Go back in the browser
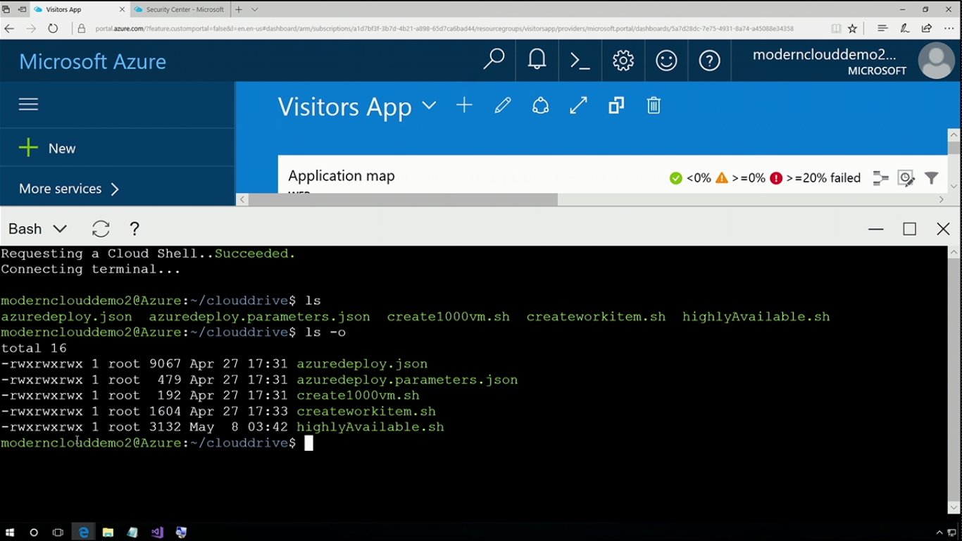Screen dimensions: 962x541 (x=9, y=28)
